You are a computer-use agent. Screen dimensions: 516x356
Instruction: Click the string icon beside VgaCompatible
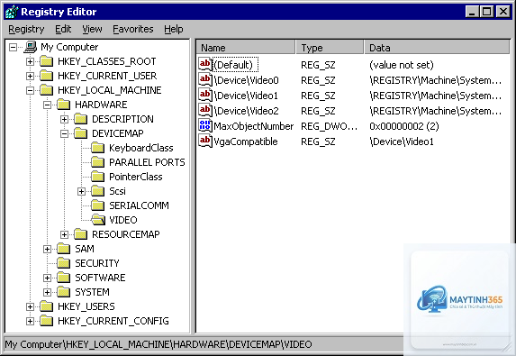point(205,141)
